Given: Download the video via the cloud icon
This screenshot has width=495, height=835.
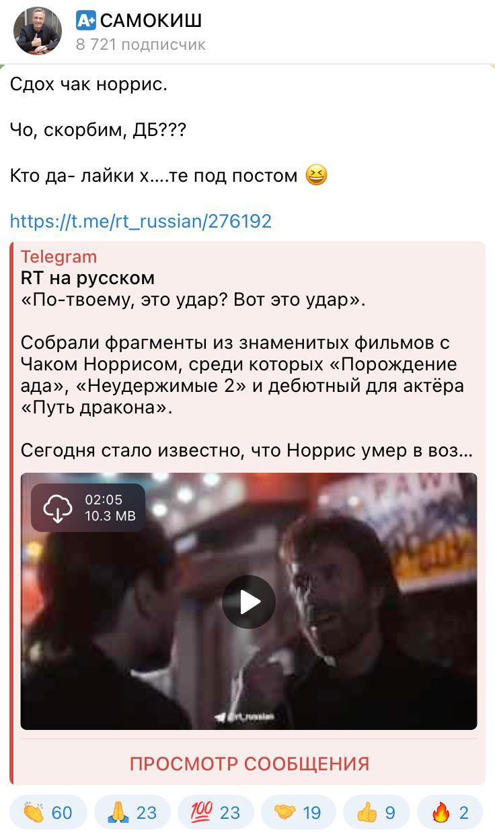Looking at the screenshot, I should (58, 508).
